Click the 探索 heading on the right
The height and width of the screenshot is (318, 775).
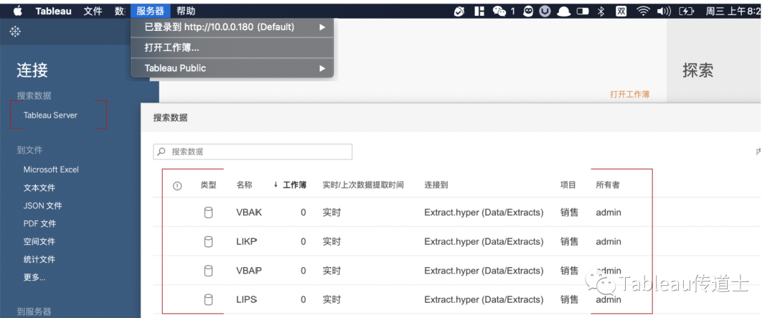pos(698,70)
